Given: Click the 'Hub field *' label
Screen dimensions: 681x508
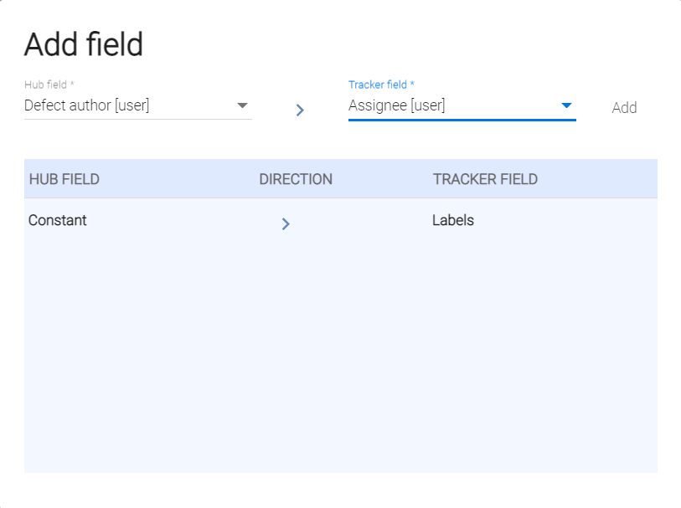Looking at the screenshot, I should click(x=50, y=85).
